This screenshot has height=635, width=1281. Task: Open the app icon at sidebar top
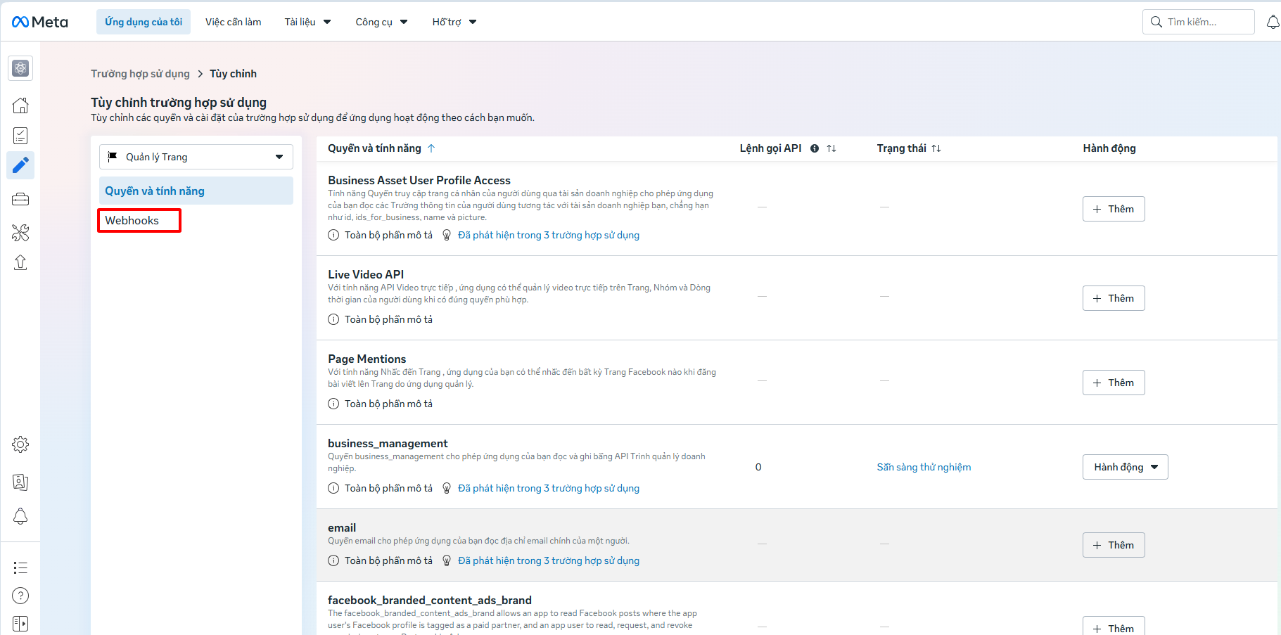pos(20,68)
